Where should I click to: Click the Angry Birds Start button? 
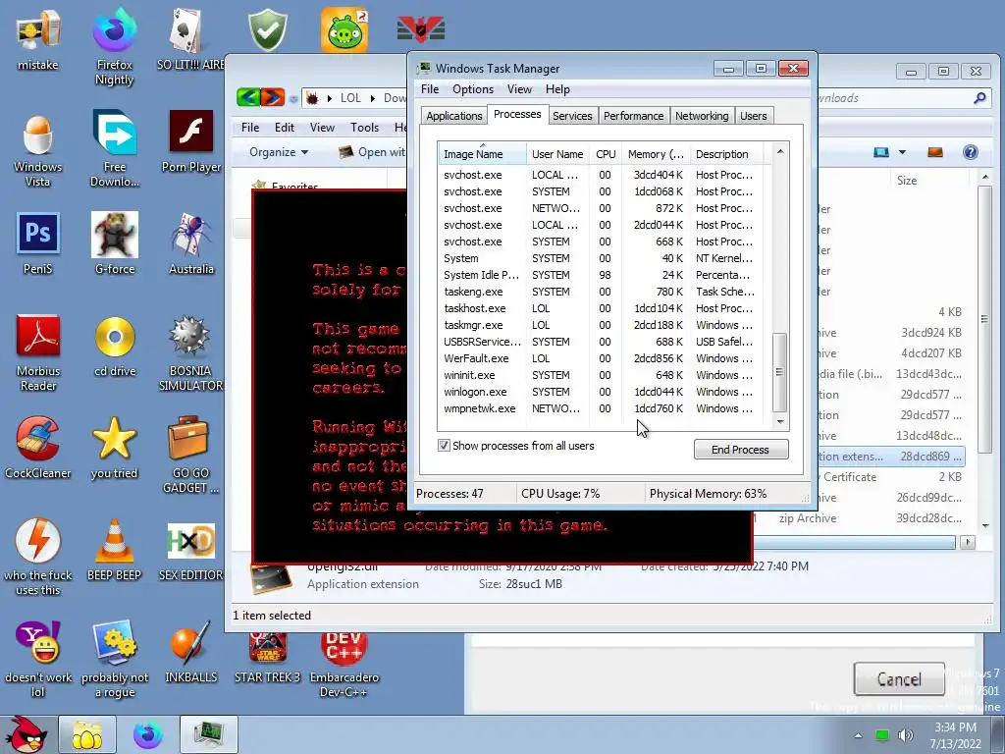(x=26, y=734)
